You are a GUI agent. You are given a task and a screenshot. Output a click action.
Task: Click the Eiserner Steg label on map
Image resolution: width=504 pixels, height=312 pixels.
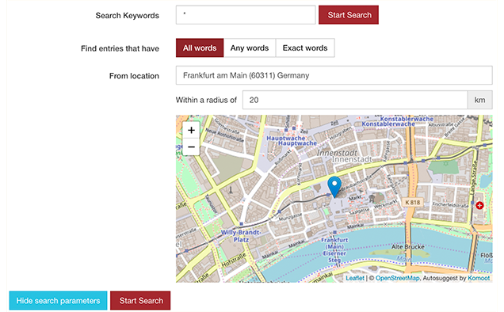334,257
